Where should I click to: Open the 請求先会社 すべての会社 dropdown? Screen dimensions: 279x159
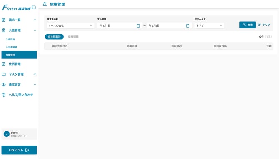coord(70,26)
